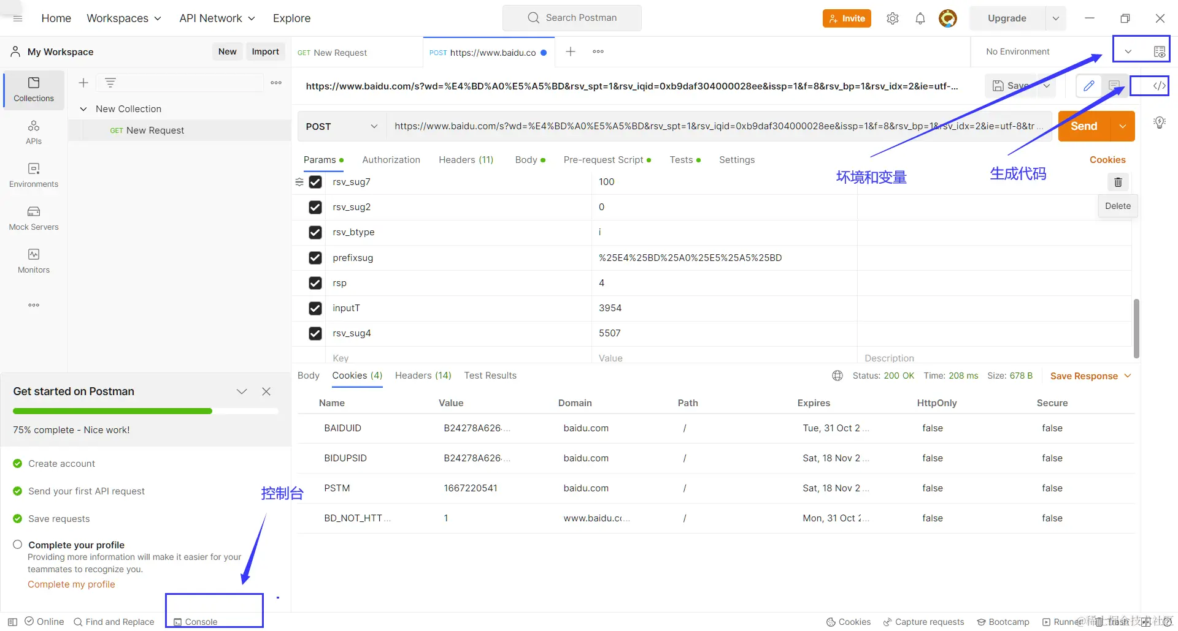
Task: Close the Get started on Postman panel
Action: (x=266, y=391)
